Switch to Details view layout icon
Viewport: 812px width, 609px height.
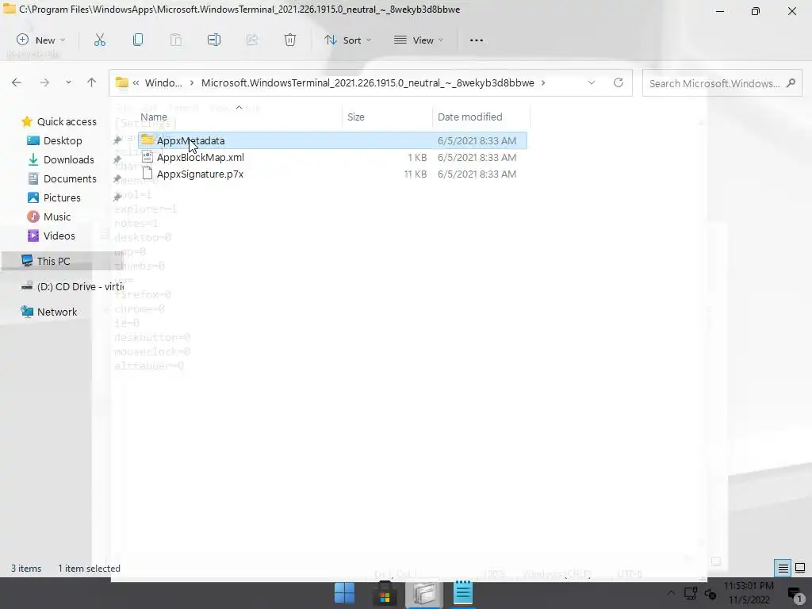click(x=783, y=568)
